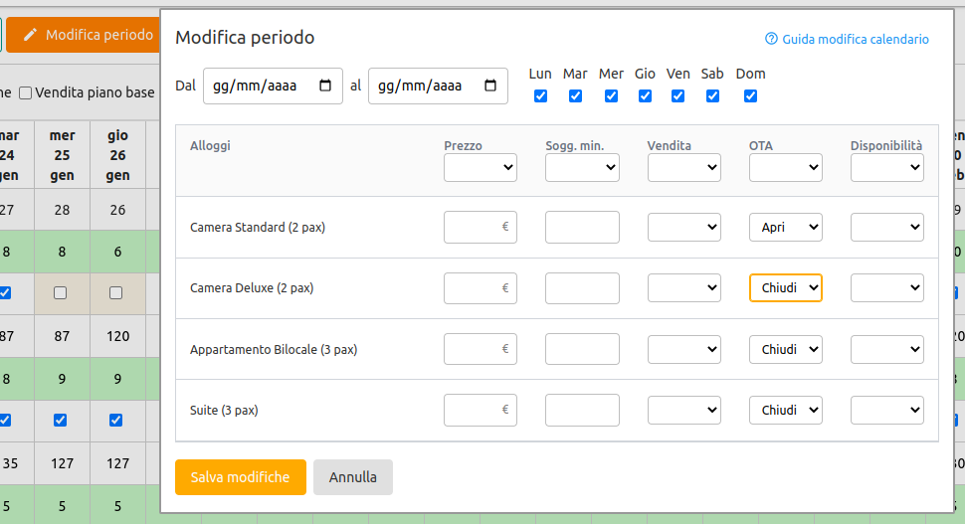Screen dimensions: 965x524
Task: Expand the header Prezzo dropdown
Action: point(480,168)
